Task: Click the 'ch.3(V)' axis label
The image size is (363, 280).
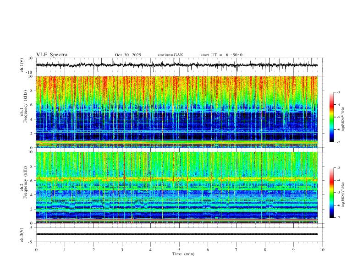Action: pyautogui.click(x=22, y=235)
